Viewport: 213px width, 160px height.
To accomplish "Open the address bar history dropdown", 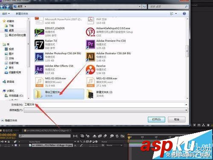I will [x=140, y=6].
